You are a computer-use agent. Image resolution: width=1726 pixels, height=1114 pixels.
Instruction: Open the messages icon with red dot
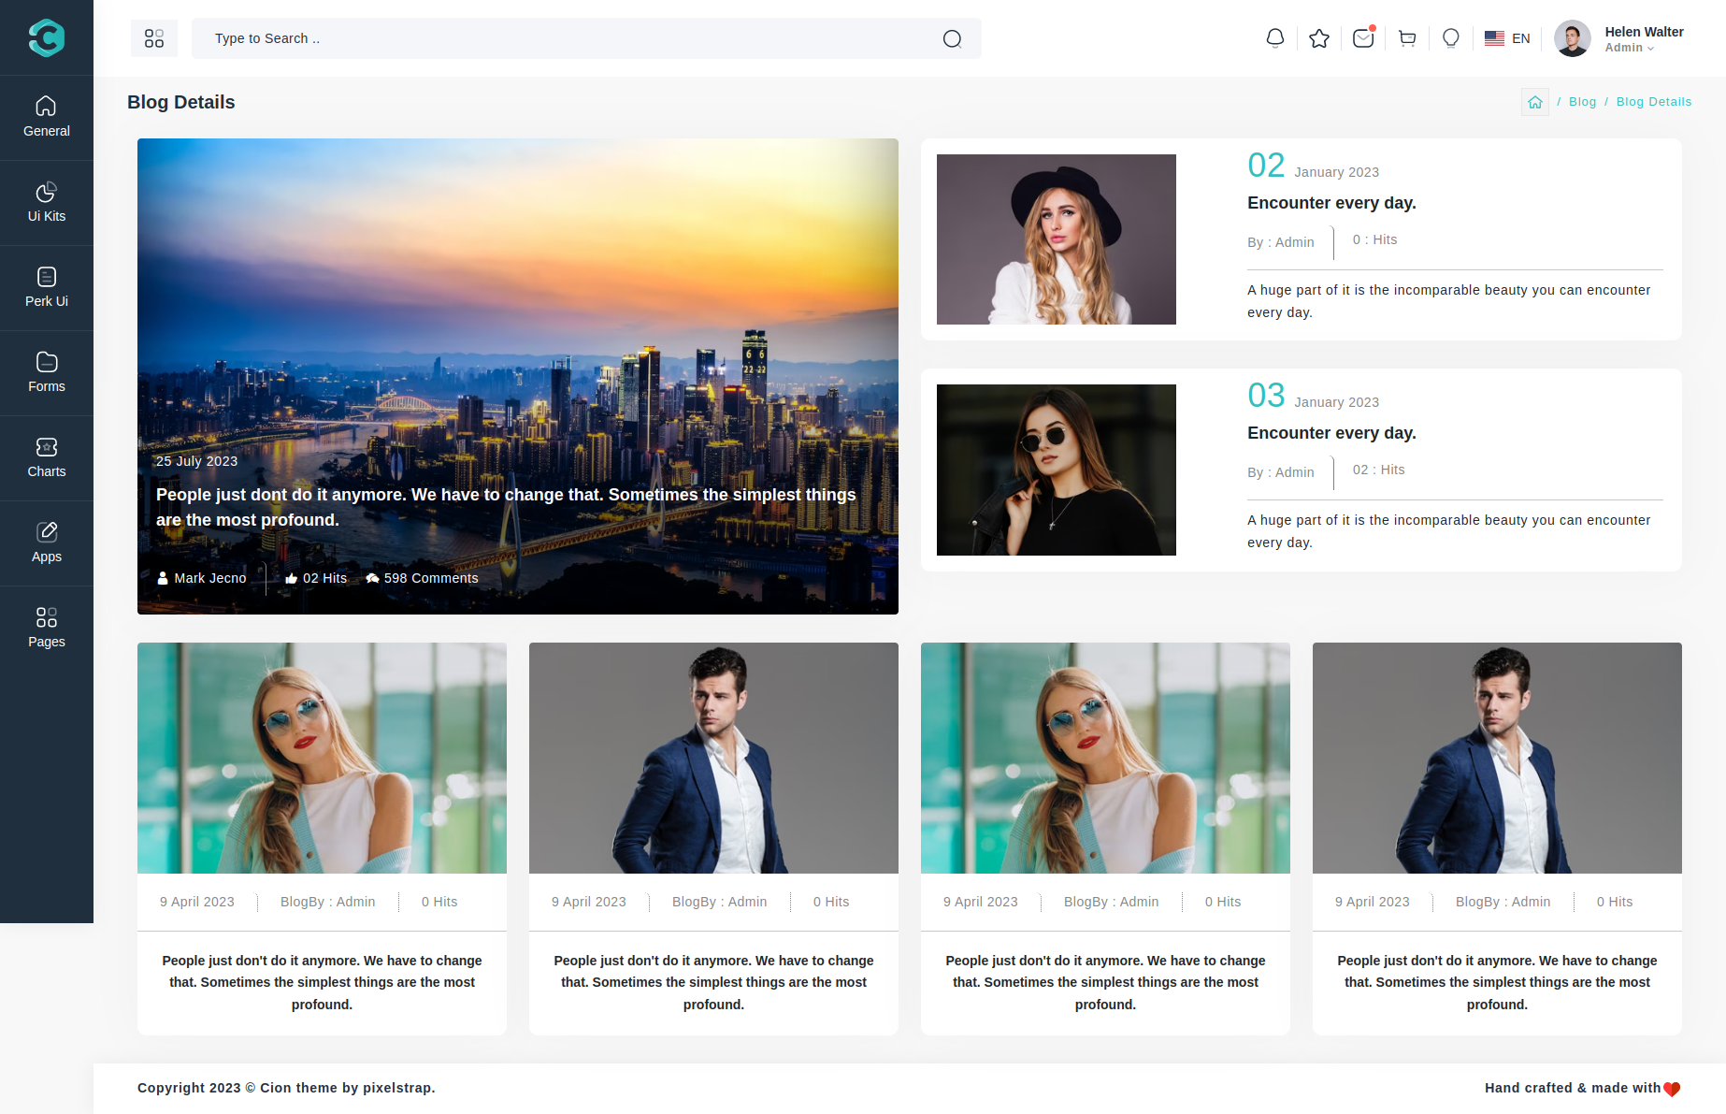pyautogui.click(x=1362, y=38)
